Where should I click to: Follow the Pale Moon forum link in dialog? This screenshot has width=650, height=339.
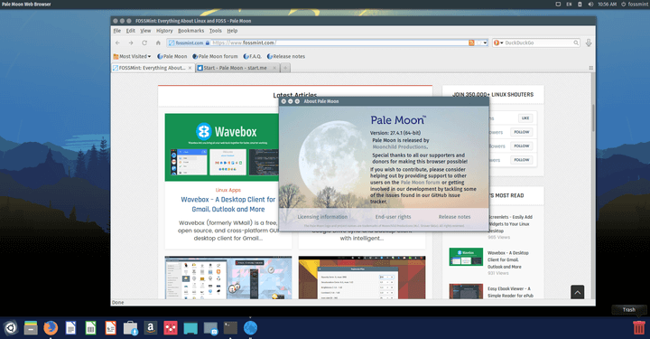[x=420, y=183]
